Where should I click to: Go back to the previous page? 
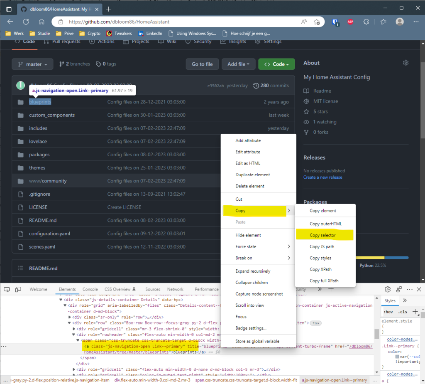(10, 22)
